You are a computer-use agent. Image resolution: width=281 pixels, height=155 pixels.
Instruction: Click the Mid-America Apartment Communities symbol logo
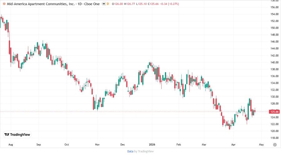coord(4,4)
